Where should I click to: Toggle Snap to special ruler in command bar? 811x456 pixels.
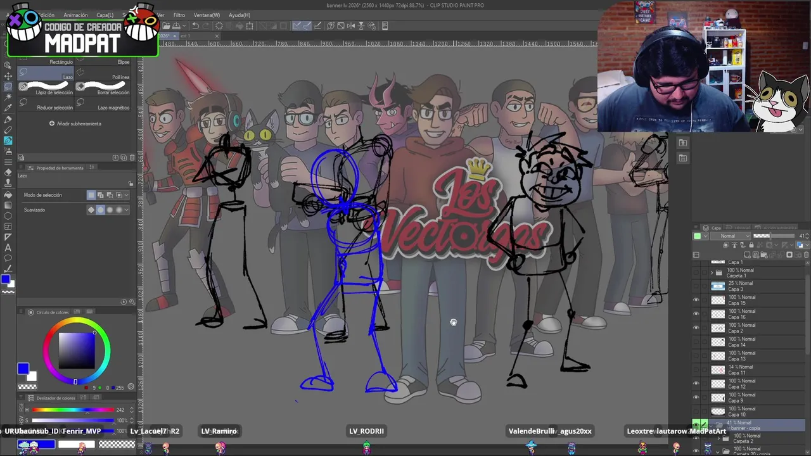[307, 26]
